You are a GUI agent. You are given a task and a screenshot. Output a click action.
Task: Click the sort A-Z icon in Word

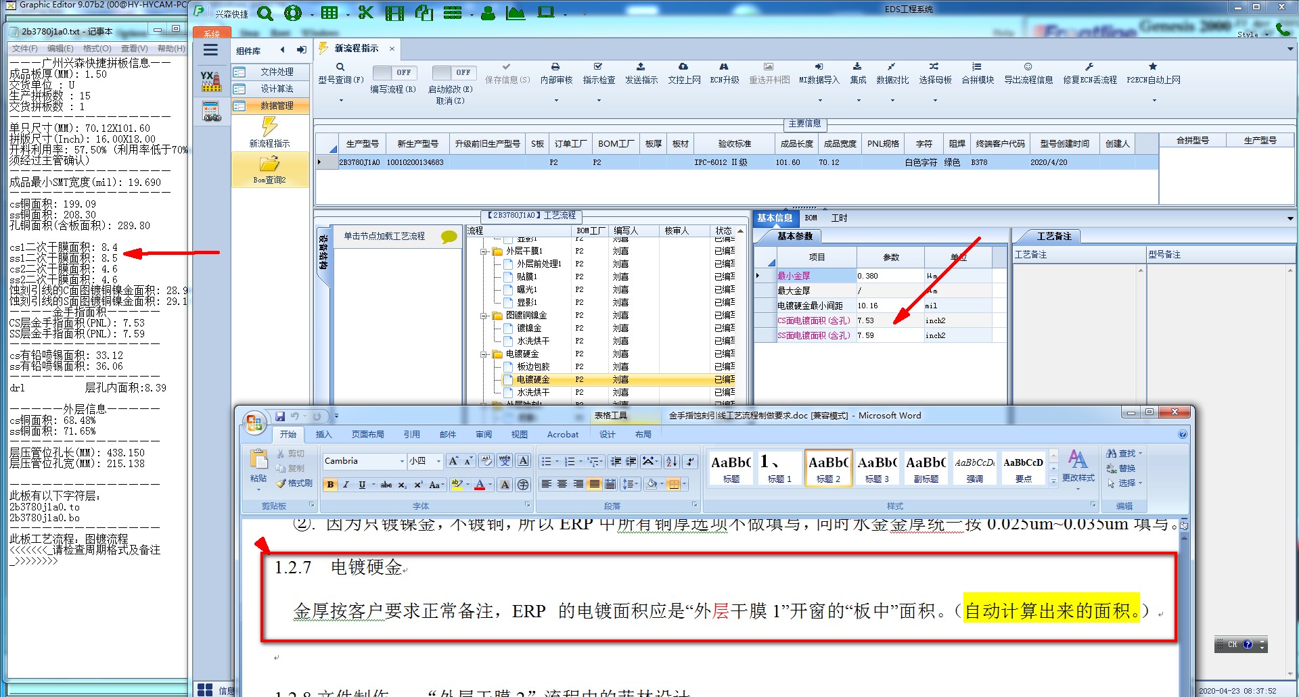[x=671, y=461]
